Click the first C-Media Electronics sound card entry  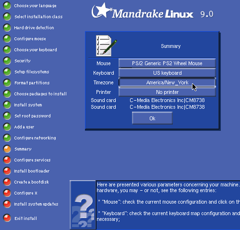point(167,100)
